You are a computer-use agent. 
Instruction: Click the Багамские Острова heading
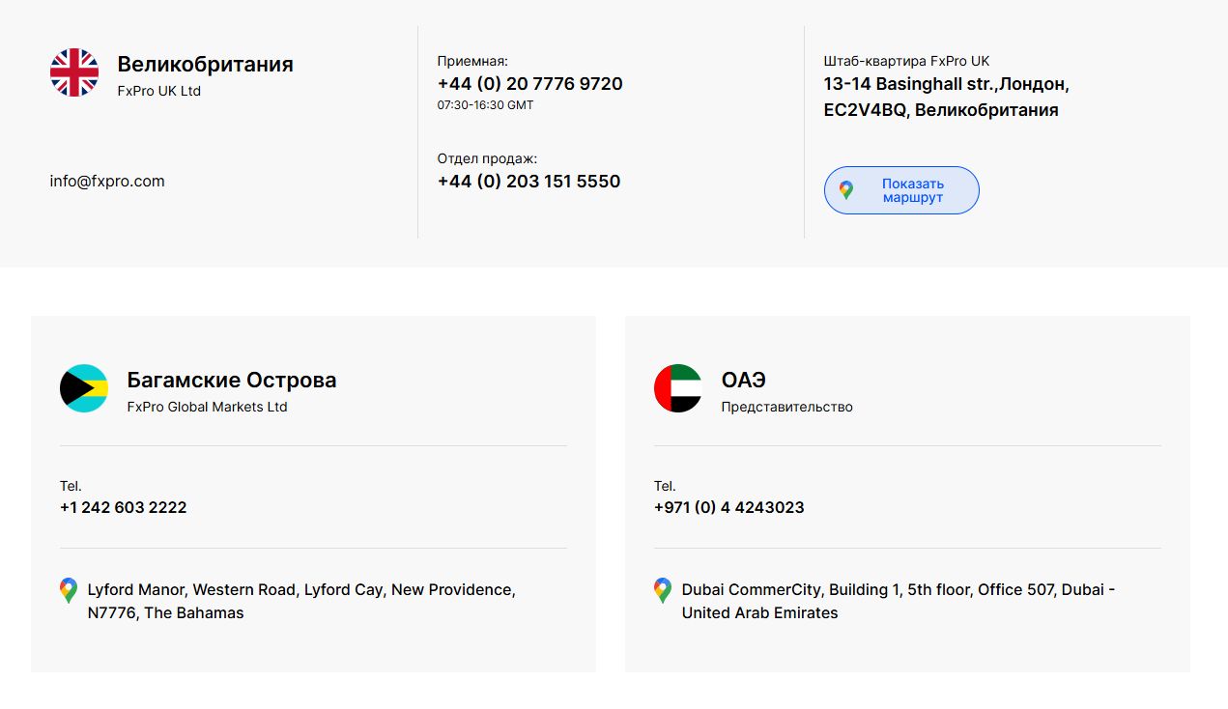click(232, 380)
